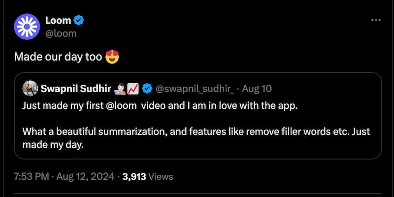Open the quoted tweet's Aug 10 date

point(256,89)
